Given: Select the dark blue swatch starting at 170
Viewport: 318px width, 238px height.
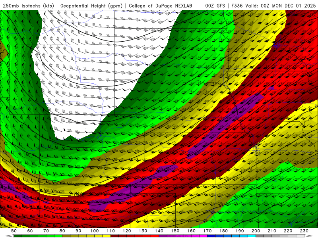Looking at the screenshot, I should point(211,236).
